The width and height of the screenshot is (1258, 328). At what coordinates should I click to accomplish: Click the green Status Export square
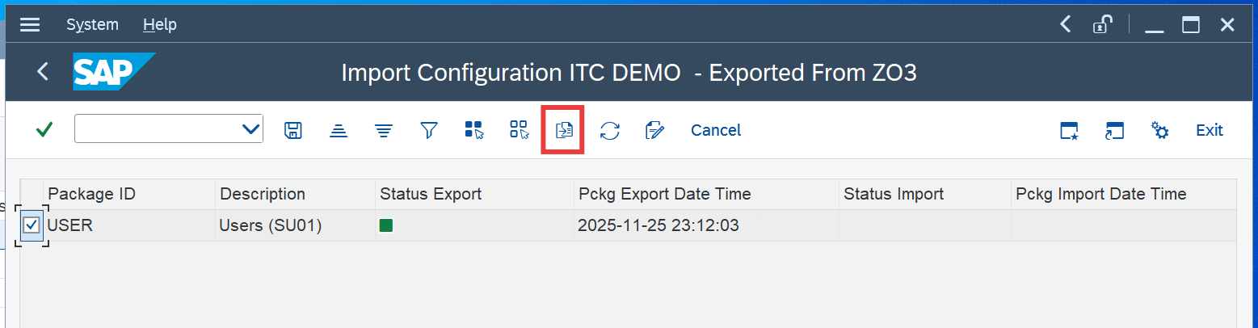pyautogui.click(x=386, y=226)
